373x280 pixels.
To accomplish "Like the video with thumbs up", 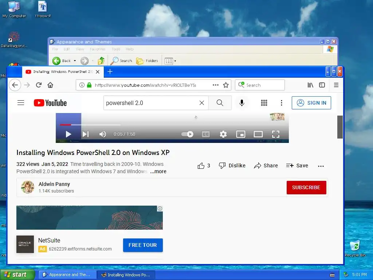I will (x=204, y=166).
